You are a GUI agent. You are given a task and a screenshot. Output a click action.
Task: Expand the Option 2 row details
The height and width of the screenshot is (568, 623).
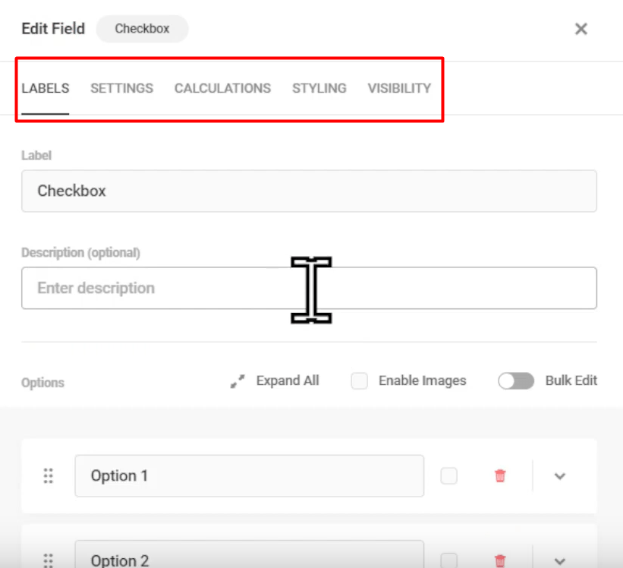point(559,560)
